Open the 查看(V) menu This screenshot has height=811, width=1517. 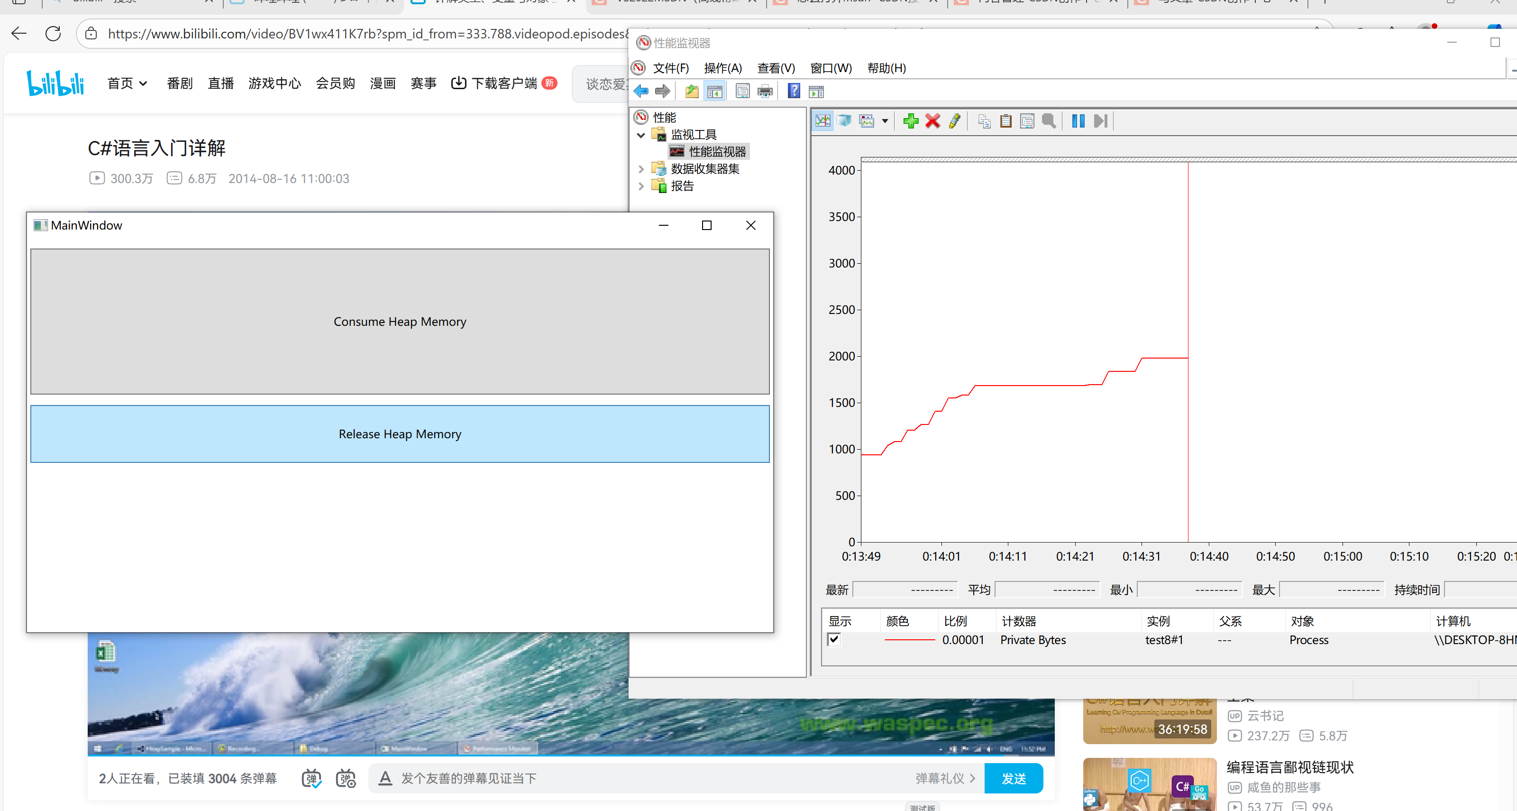(776, 68)
